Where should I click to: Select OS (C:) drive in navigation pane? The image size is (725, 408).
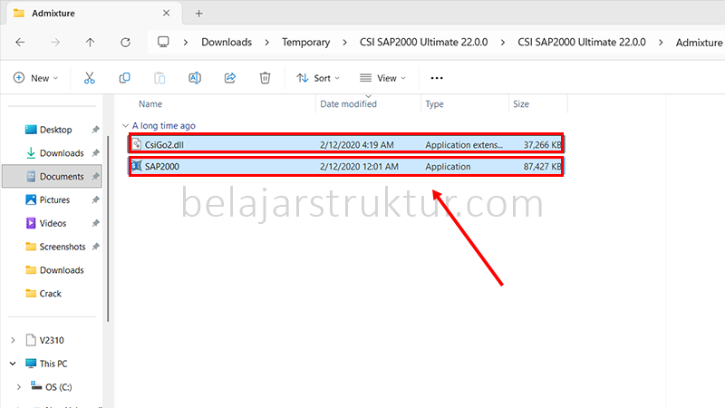tap(58, 387)
